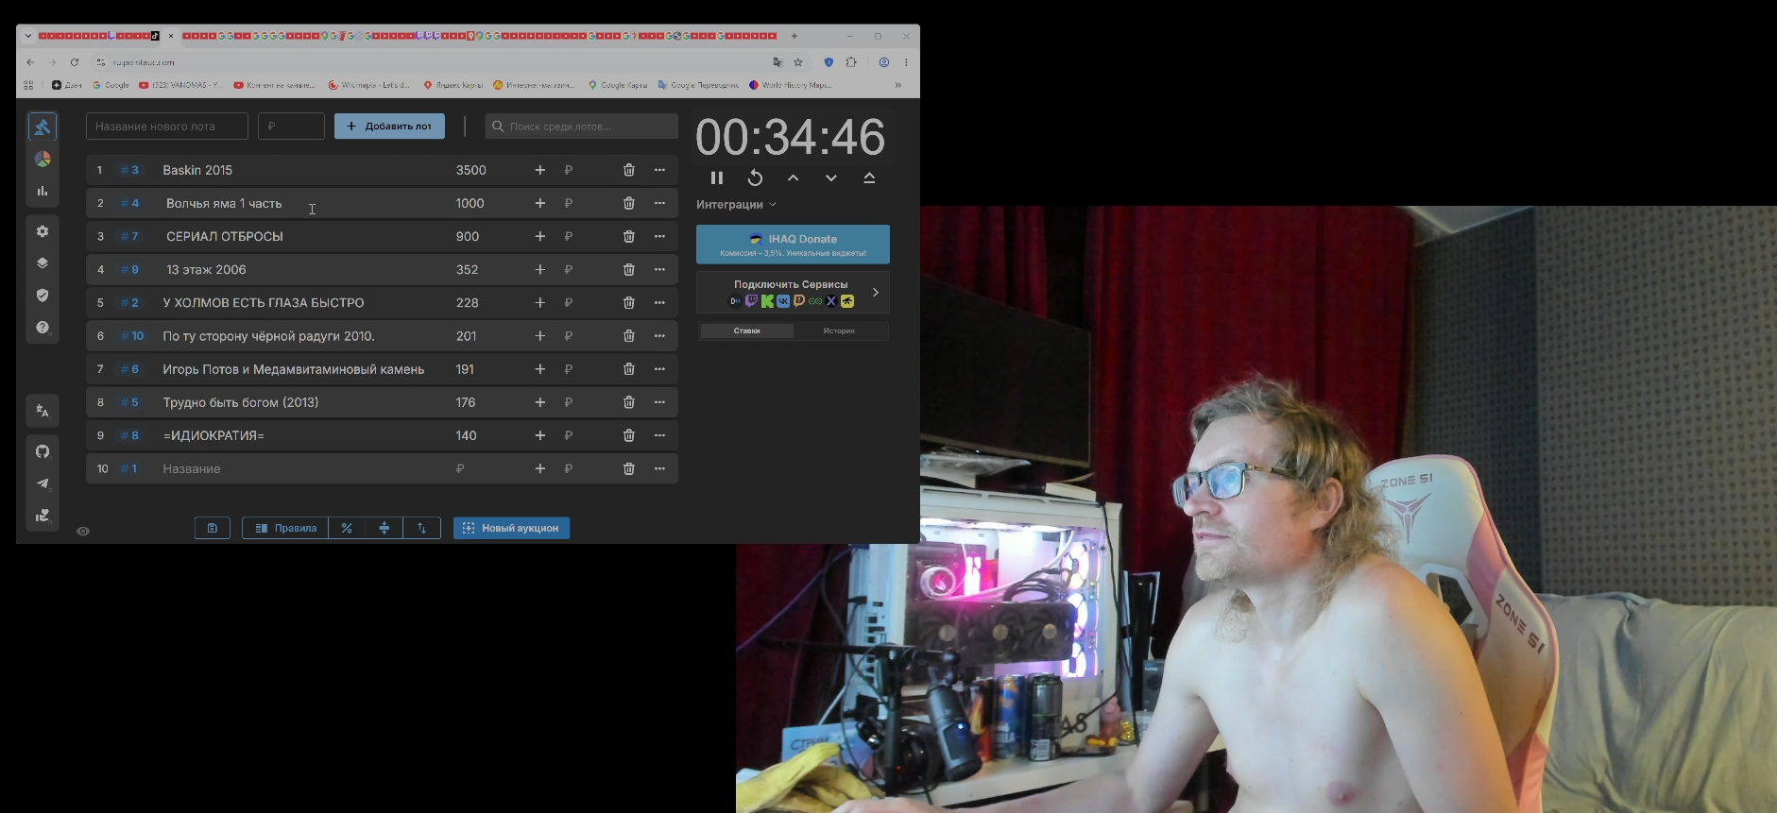Click the percent button in bottom toolbar
The image size is (1777, 813).
coord(347,528)
